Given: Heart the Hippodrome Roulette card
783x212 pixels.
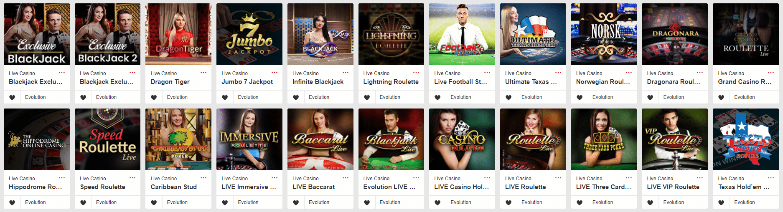Looking at the screenshot, I should [x=12, y=203].
